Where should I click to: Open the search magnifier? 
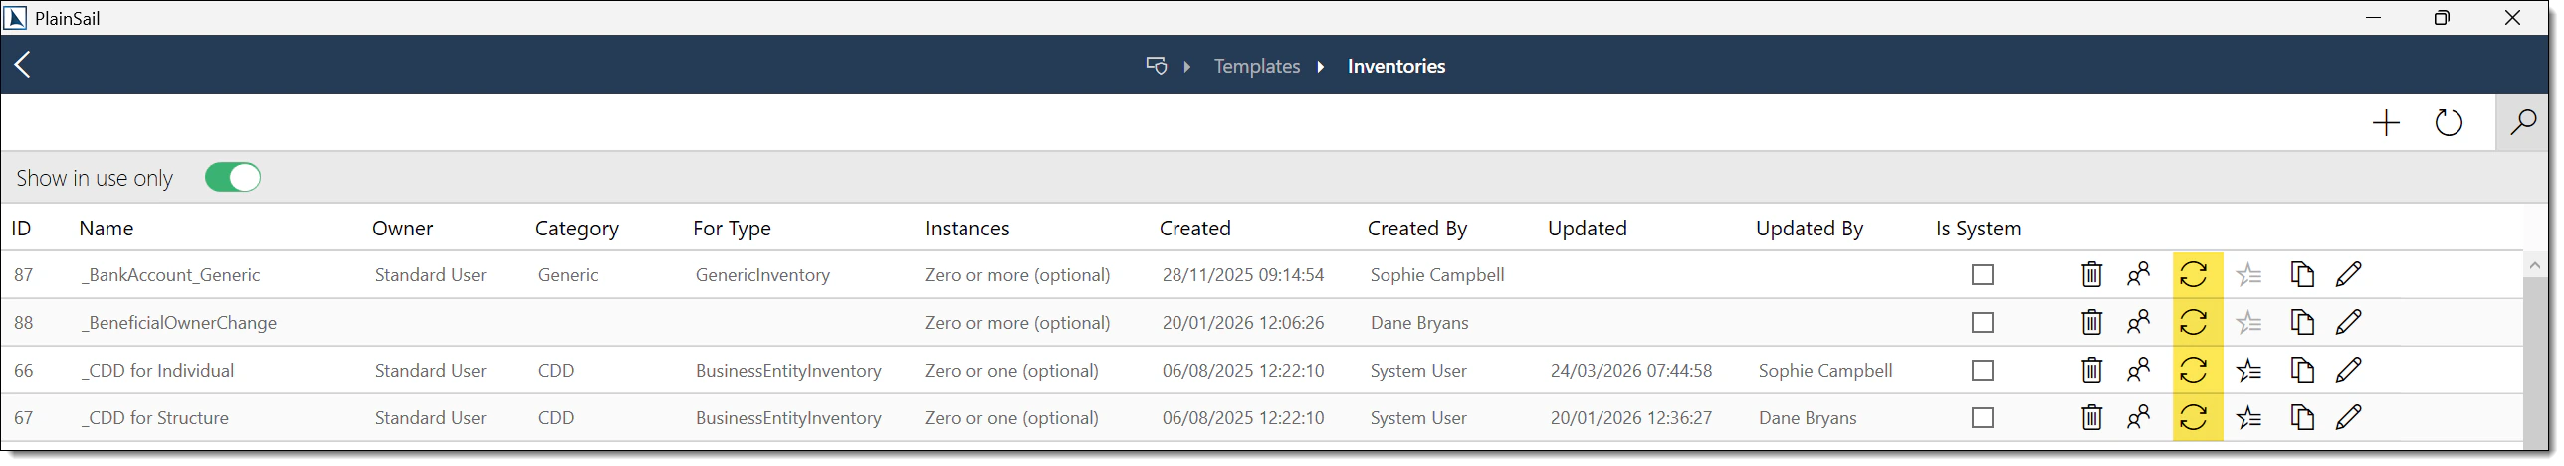pyautogui.click(x=2523, y=123)
